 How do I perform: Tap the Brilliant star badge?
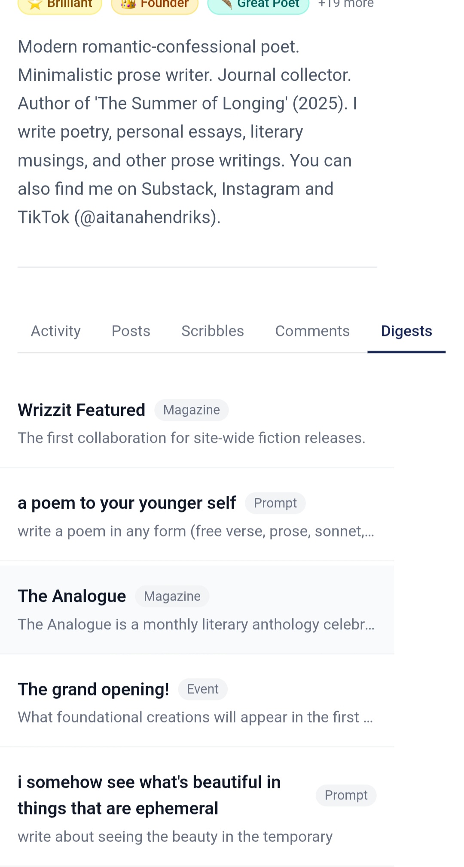(x=60, y=5)
